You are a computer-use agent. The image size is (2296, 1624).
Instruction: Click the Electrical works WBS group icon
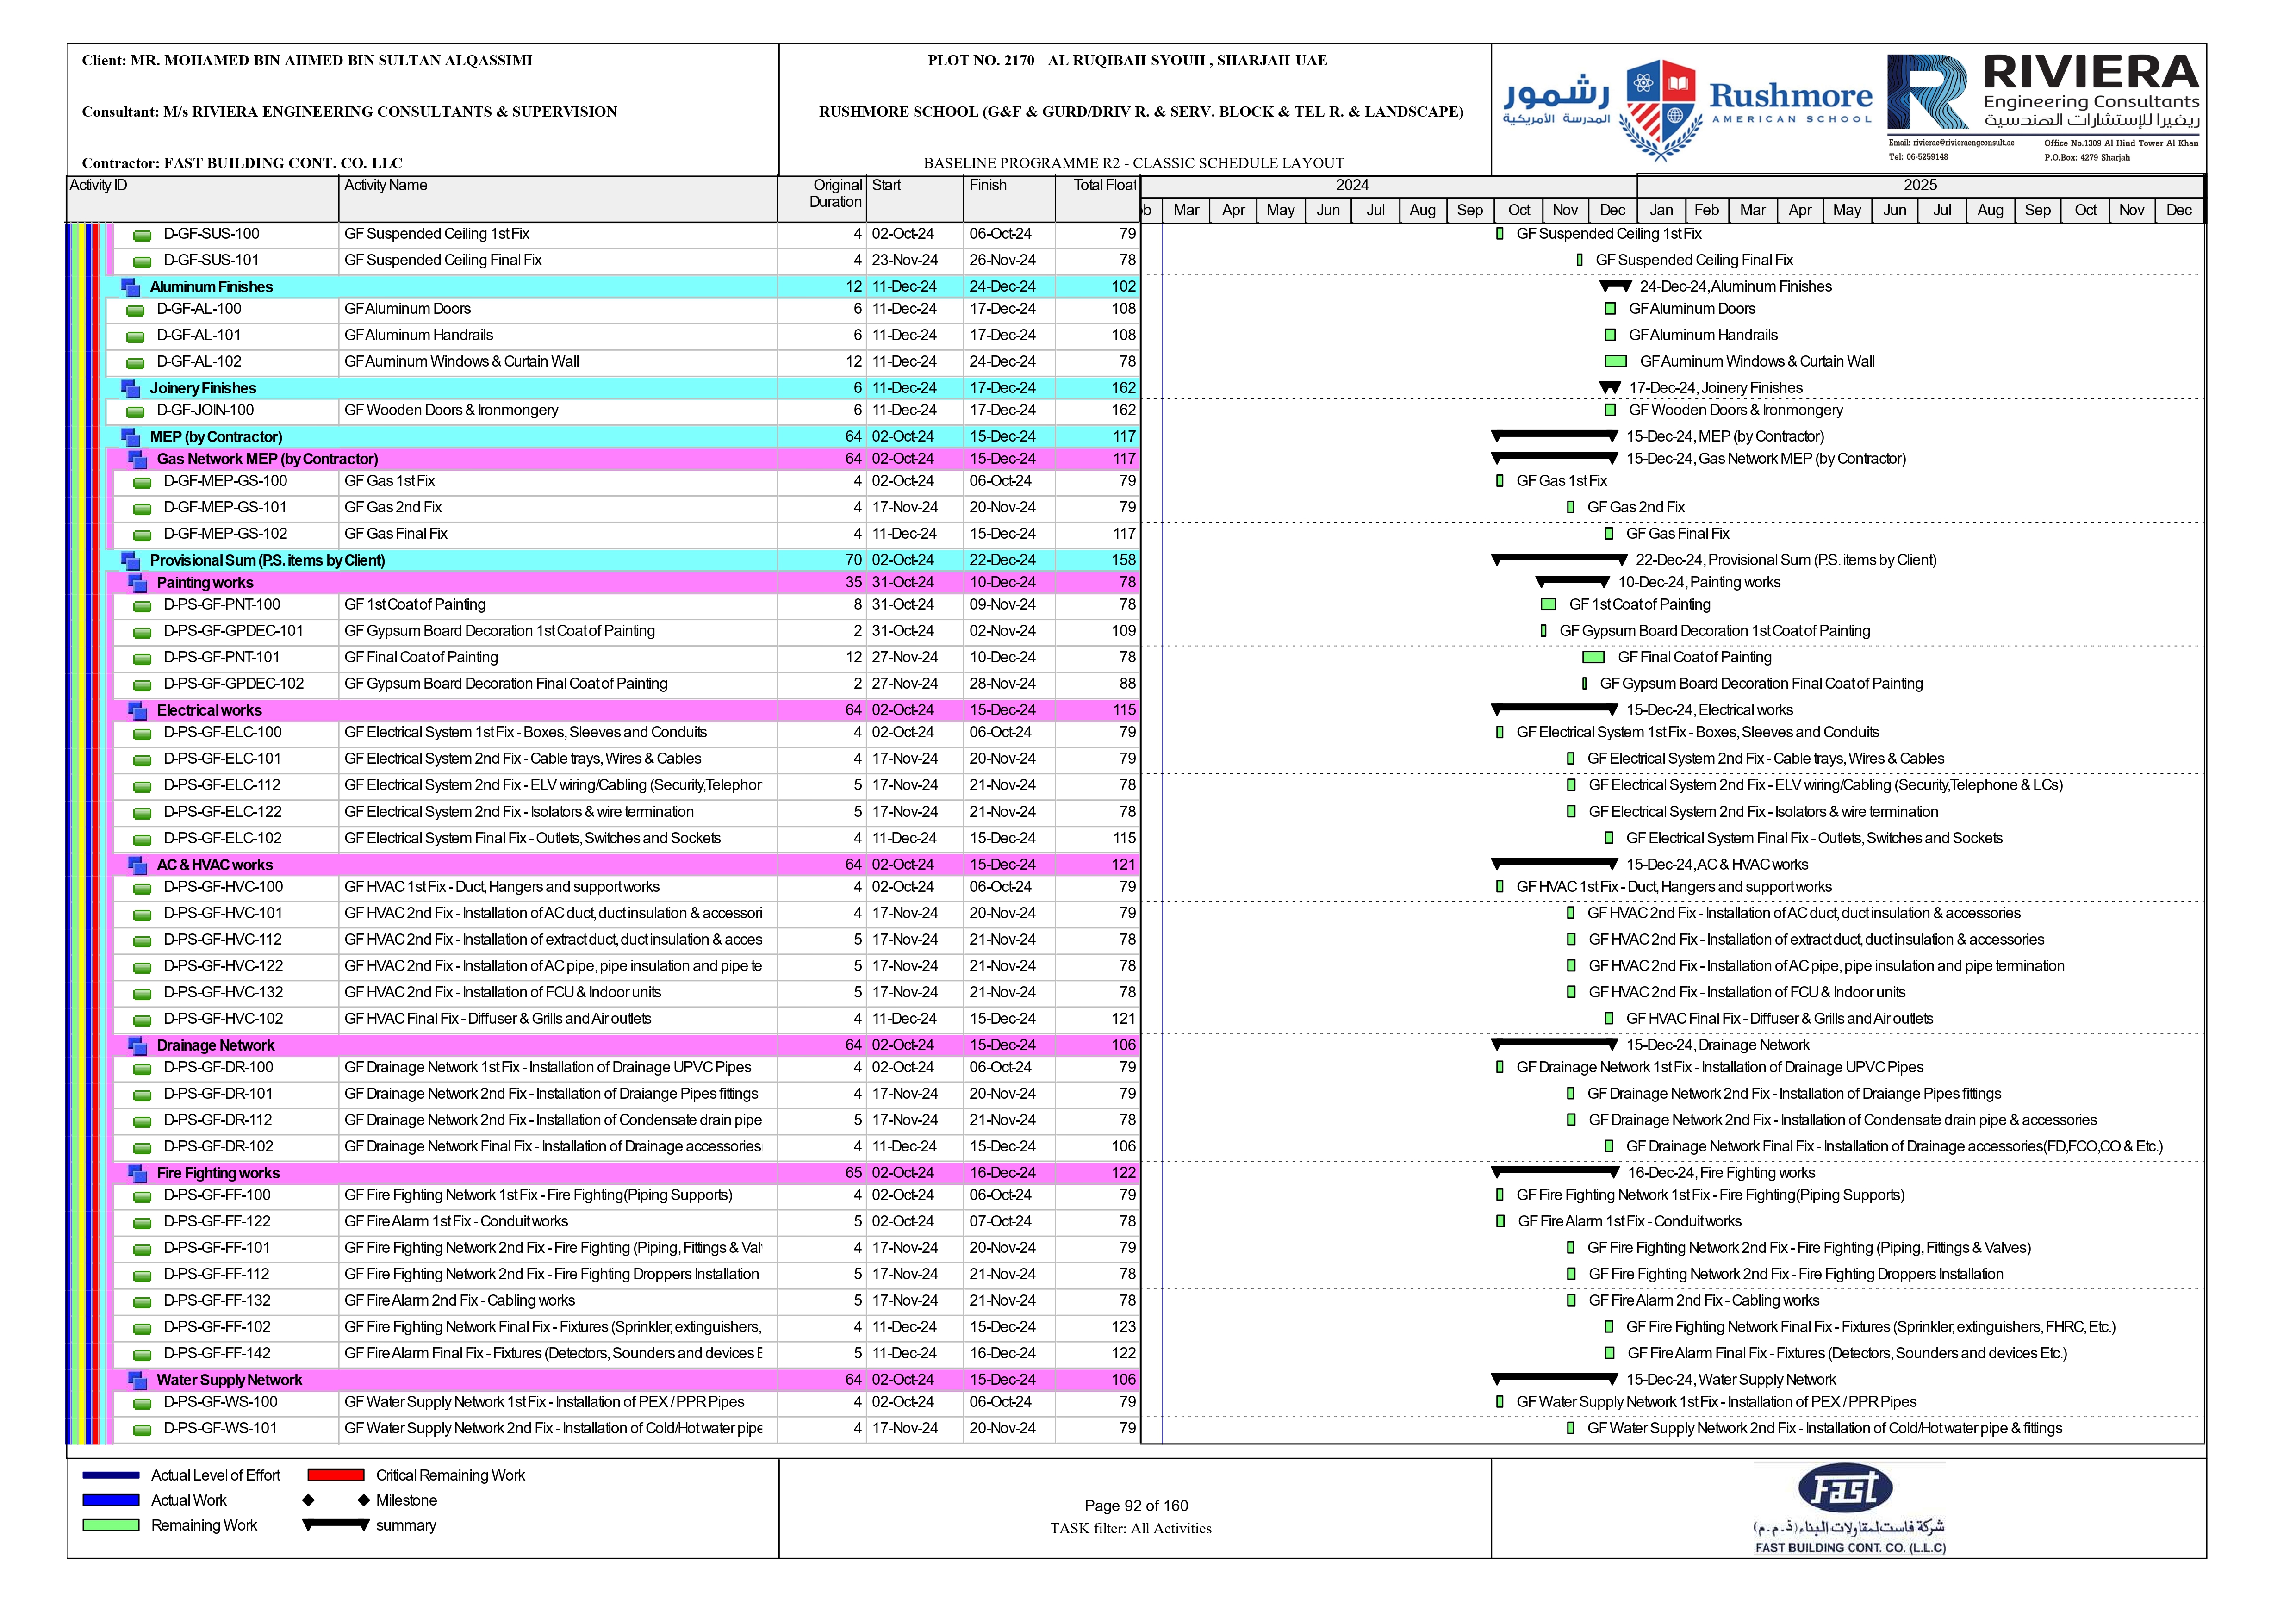137,711
